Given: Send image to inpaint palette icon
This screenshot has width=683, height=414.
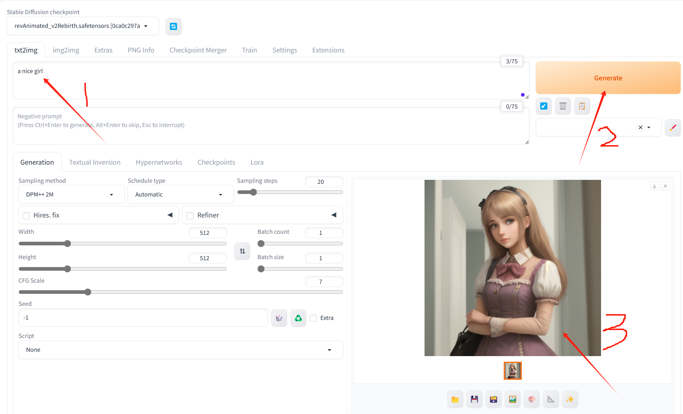Looking at the screenshot, I should coord(532,400).
